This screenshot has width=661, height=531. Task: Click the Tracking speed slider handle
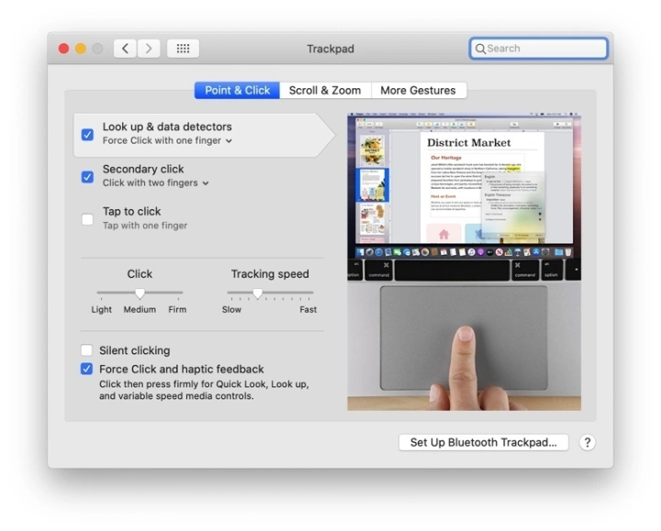[x=257, y=293]
